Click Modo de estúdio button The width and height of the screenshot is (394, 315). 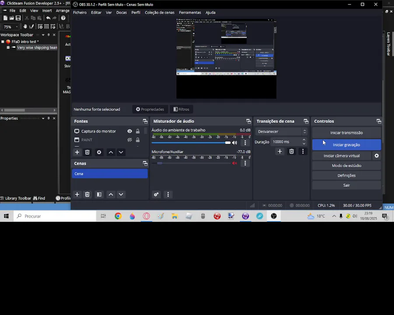point(347,166)
